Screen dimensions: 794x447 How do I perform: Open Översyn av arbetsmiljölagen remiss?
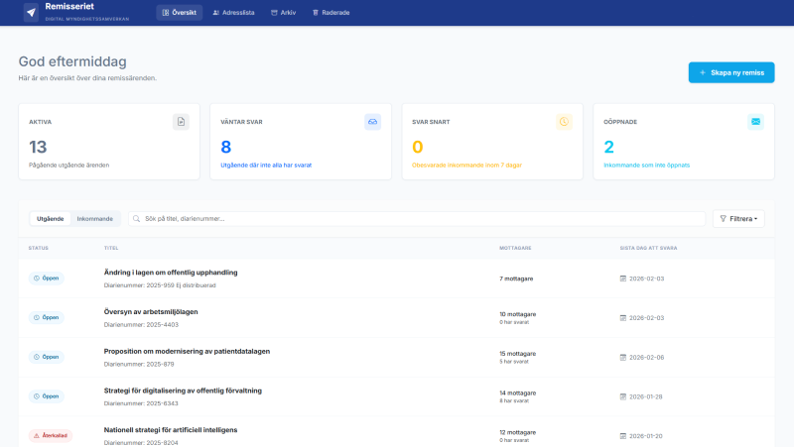[x=151, y=311]
